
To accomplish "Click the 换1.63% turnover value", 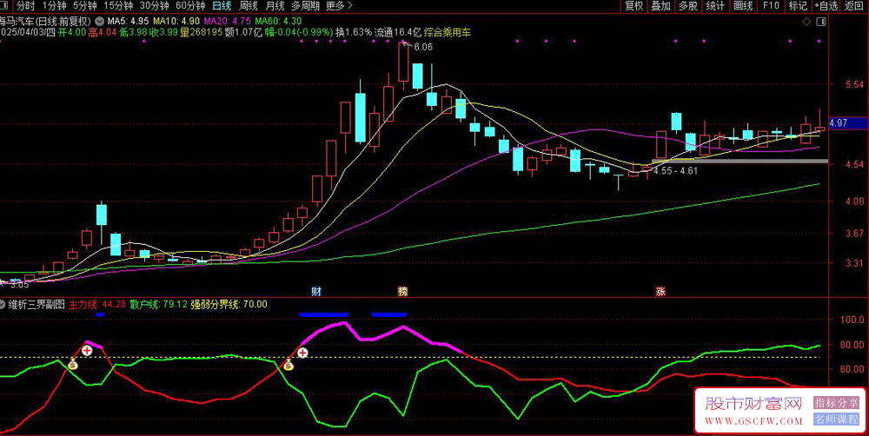I will [353, 32].
